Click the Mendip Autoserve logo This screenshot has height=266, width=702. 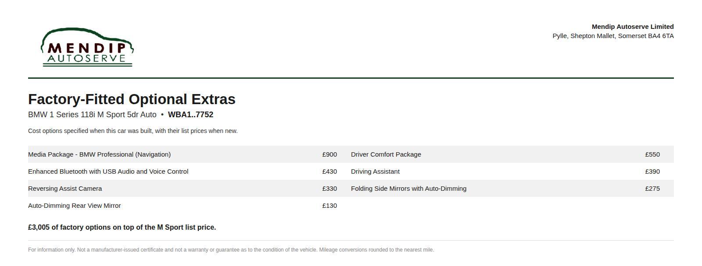(x=87, y=47)
